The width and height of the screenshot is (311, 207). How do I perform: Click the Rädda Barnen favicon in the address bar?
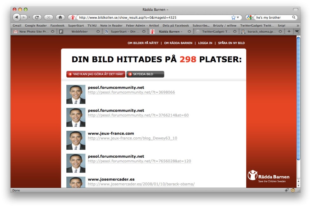(x=72, y=18)
